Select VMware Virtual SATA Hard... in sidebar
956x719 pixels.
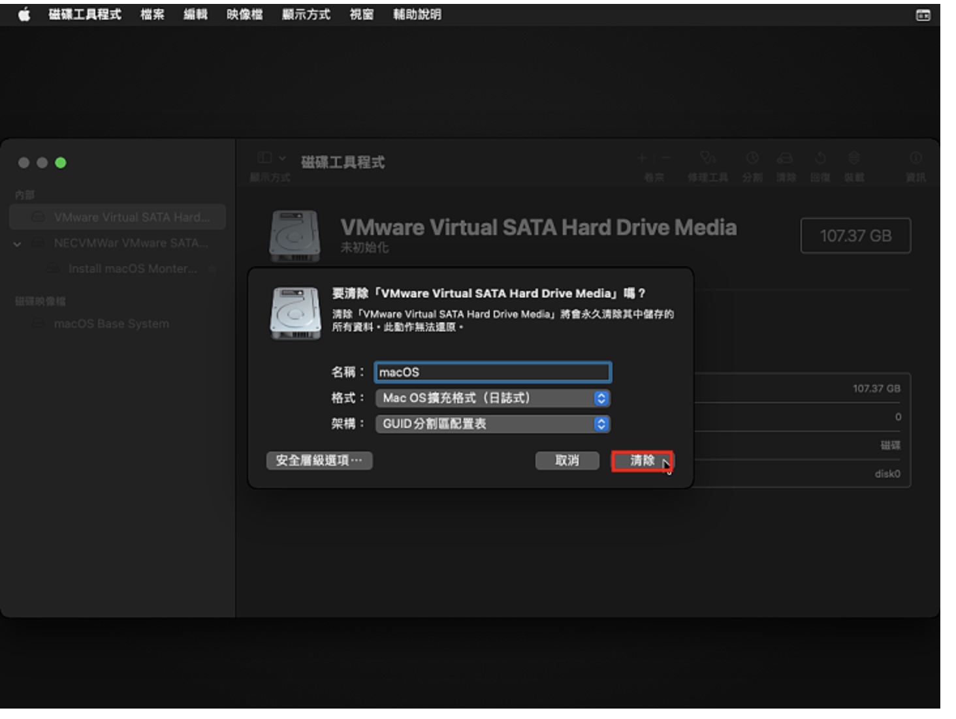pyautogui.click(x=118, y=217)
